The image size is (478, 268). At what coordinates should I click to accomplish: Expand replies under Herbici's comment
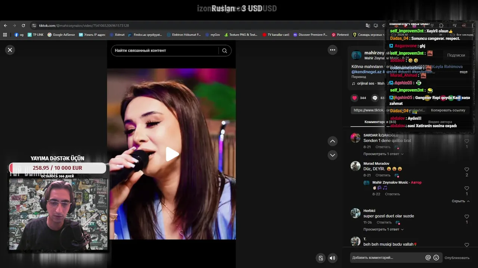[383, 229]
